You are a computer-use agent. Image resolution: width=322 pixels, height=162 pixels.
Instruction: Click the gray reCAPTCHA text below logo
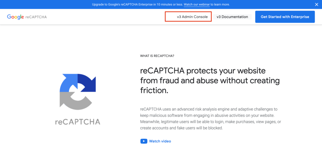pos(78,122)
